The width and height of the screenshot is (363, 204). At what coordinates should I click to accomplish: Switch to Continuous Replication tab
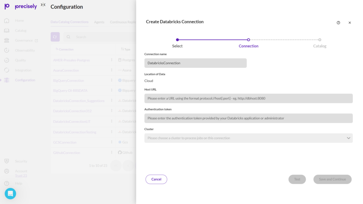123,22
